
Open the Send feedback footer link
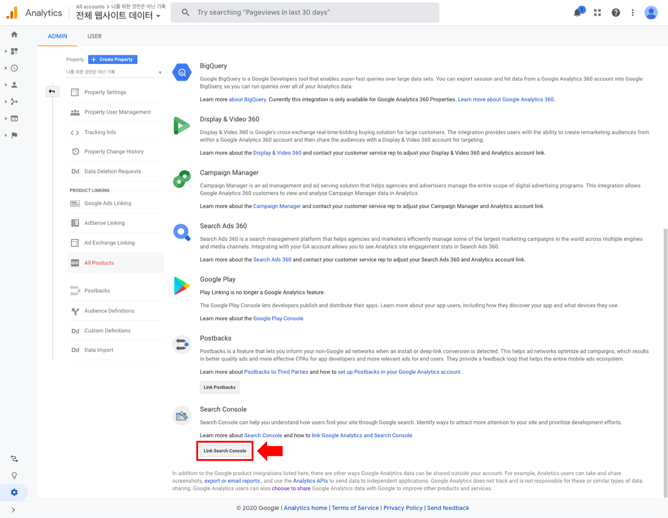point(448,508)
